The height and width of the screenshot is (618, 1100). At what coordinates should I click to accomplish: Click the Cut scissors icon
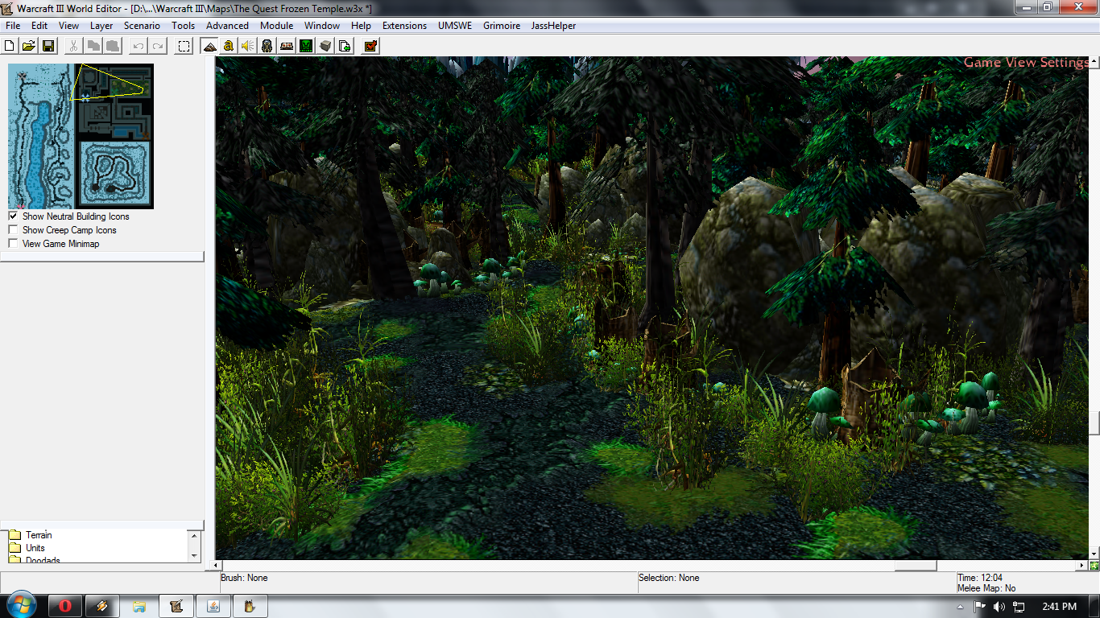(x=73, y=46)
